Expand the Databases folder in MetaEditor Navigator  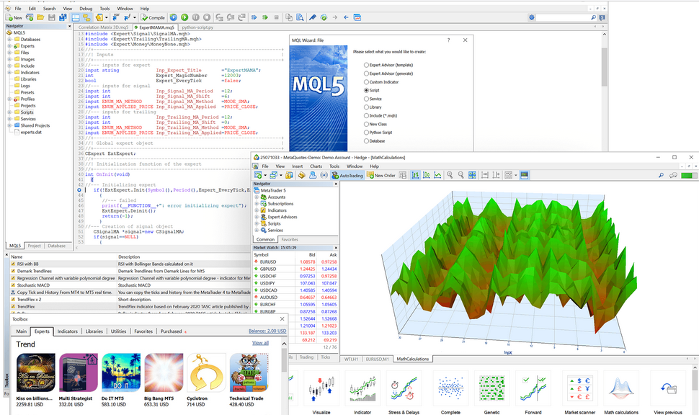click(x=9, y=39)
